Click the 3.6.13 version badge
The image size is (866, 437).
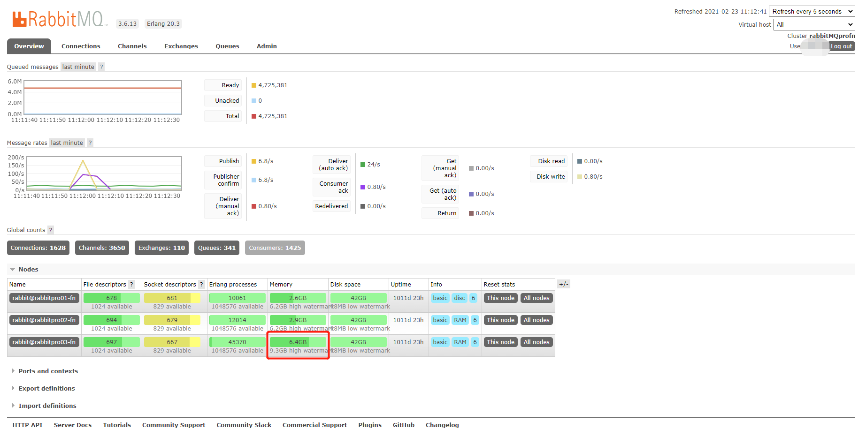click(127, 24)
